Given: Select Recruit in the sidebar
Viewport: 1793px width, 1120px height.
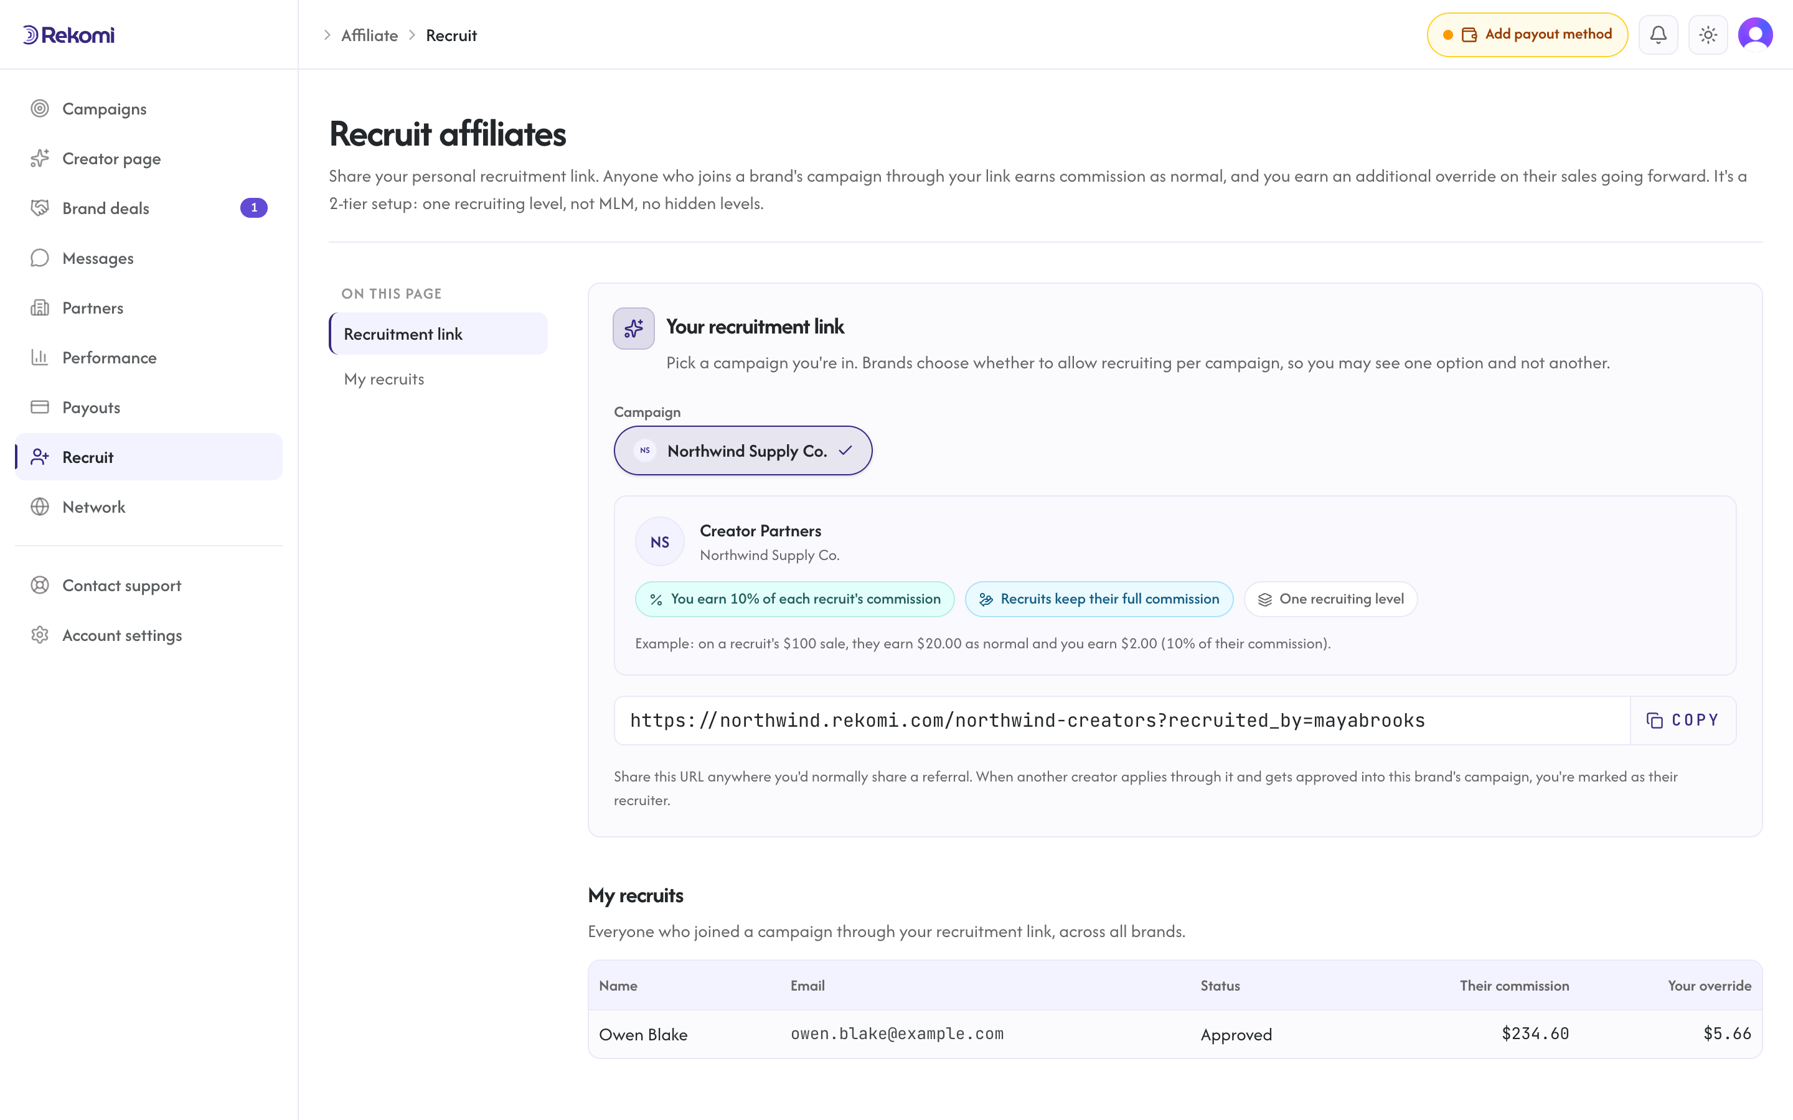Looking at the screenshot, I should [x=148, y=457].
